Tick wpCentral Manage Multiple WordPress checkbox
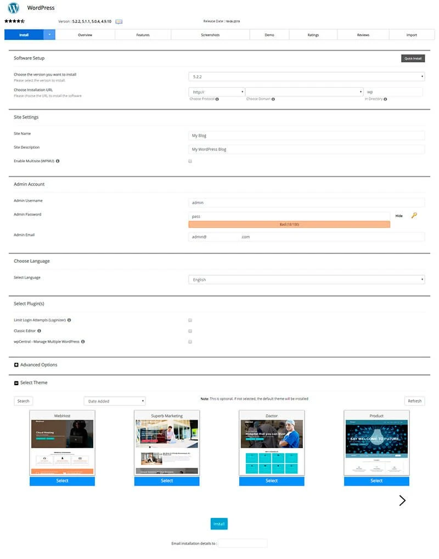439x559 pixels. (190, 342)
